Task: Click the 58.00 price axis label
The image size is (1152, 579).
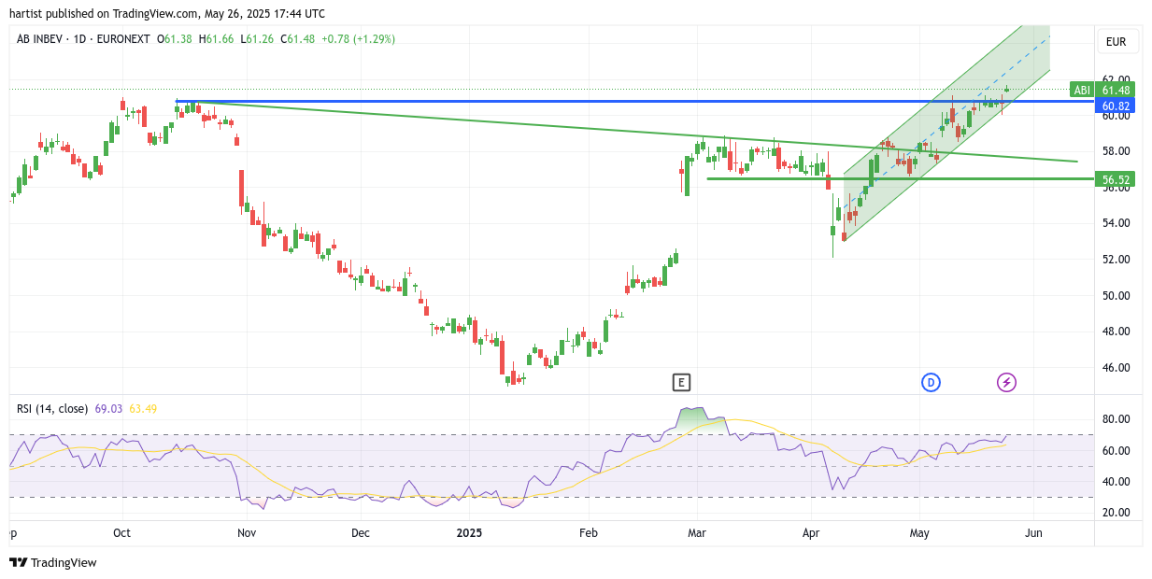Action: 1116,151
